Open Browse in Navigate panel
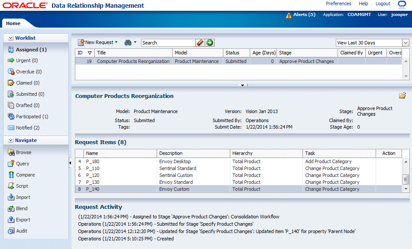This screenshot has height=249, width=412. 23,152
